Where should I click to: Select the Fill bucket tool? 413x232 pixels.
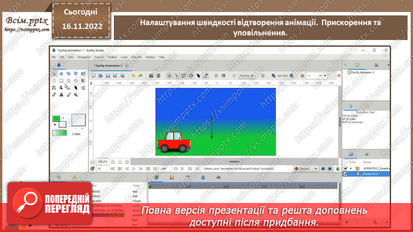(83, 88)
